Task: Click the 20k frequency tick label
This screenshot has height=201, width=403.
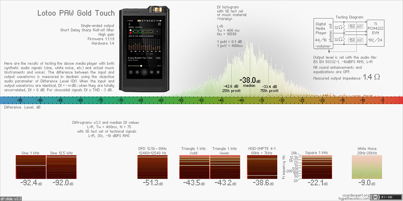Action: click(294, 153)
